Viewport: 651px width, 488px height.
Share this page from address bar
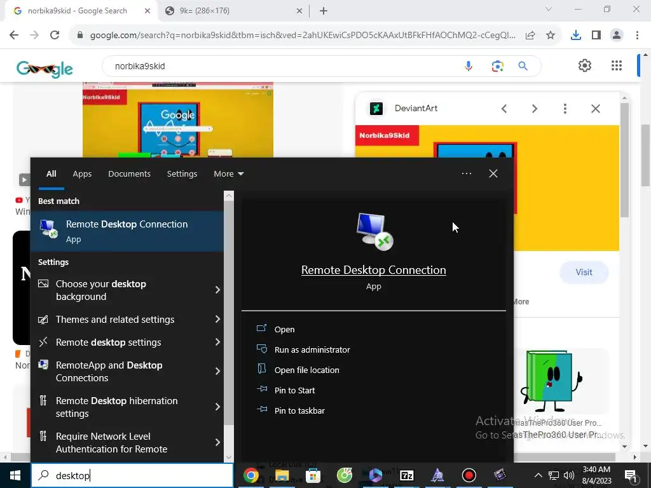click(x=530, y=36)
